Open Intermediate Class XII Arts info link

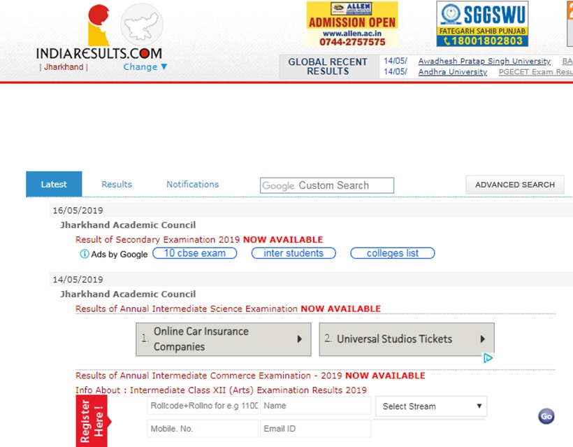point(221,390)
